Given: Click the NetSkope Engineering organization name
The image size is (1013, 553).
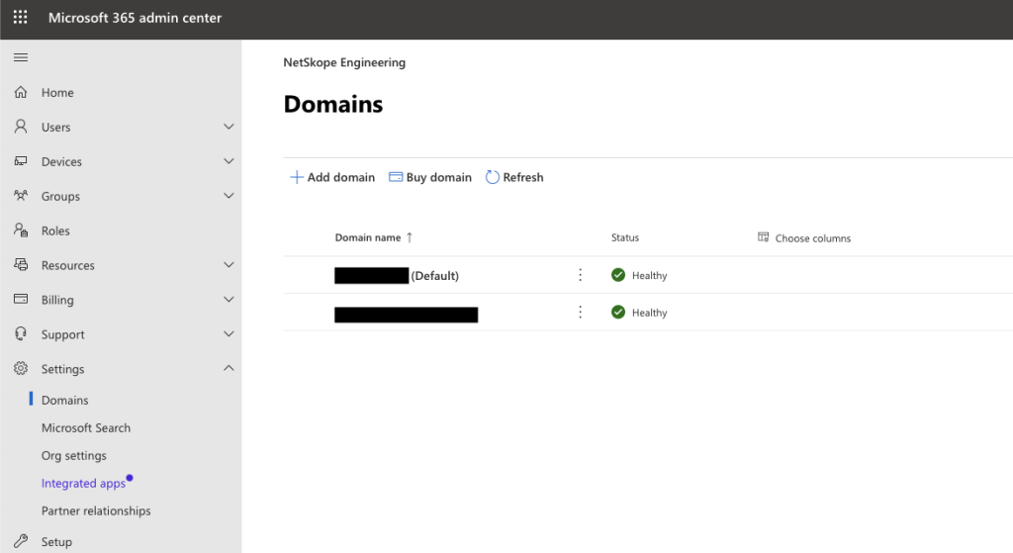Looking at the screenshot, I should [344, 62].
